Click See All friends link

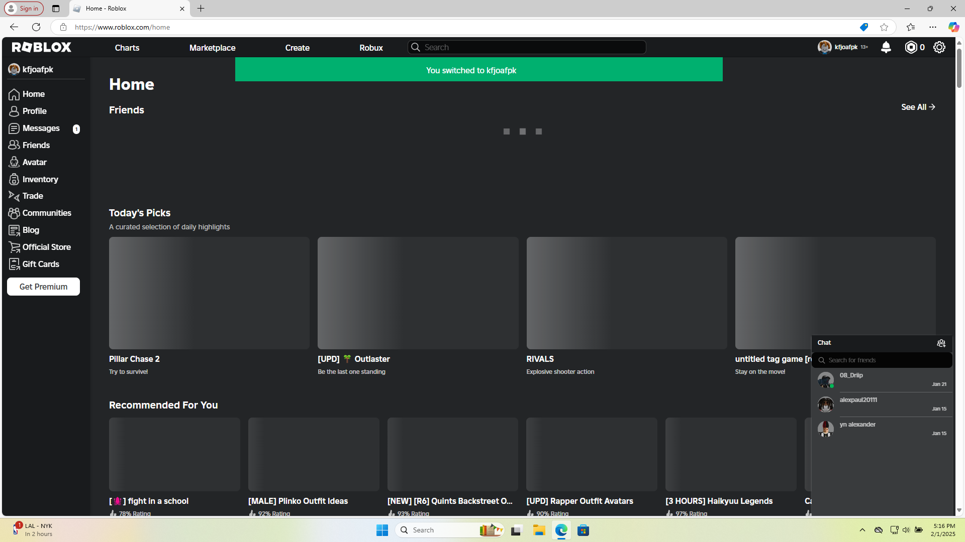918,107
